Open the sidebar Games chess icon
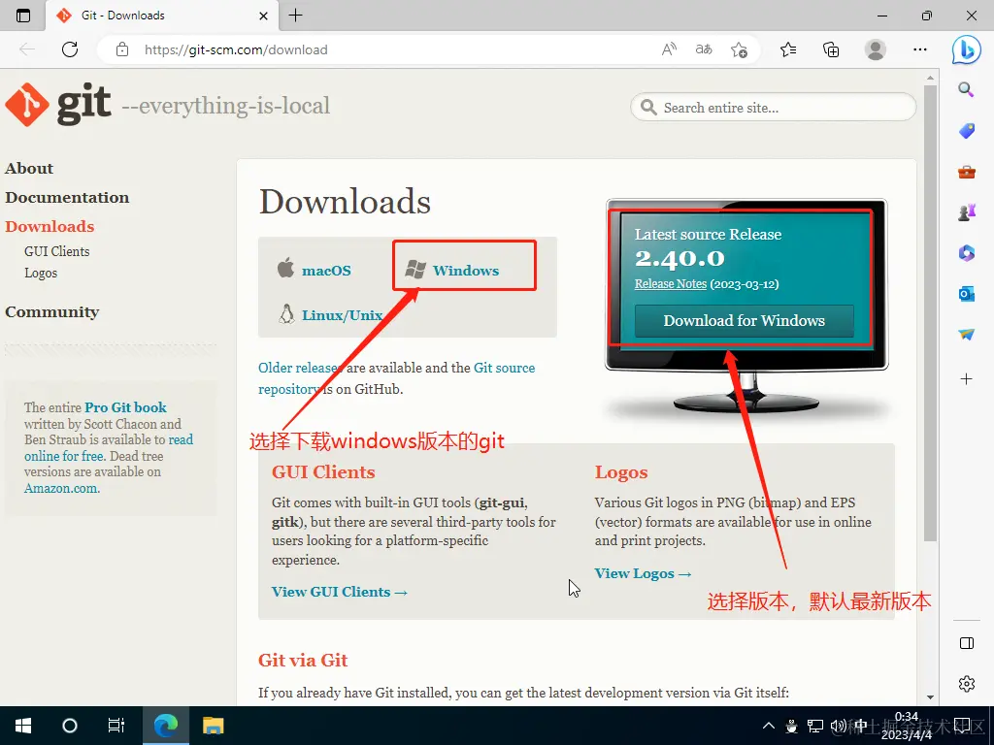994x745 pixels. 966,212
